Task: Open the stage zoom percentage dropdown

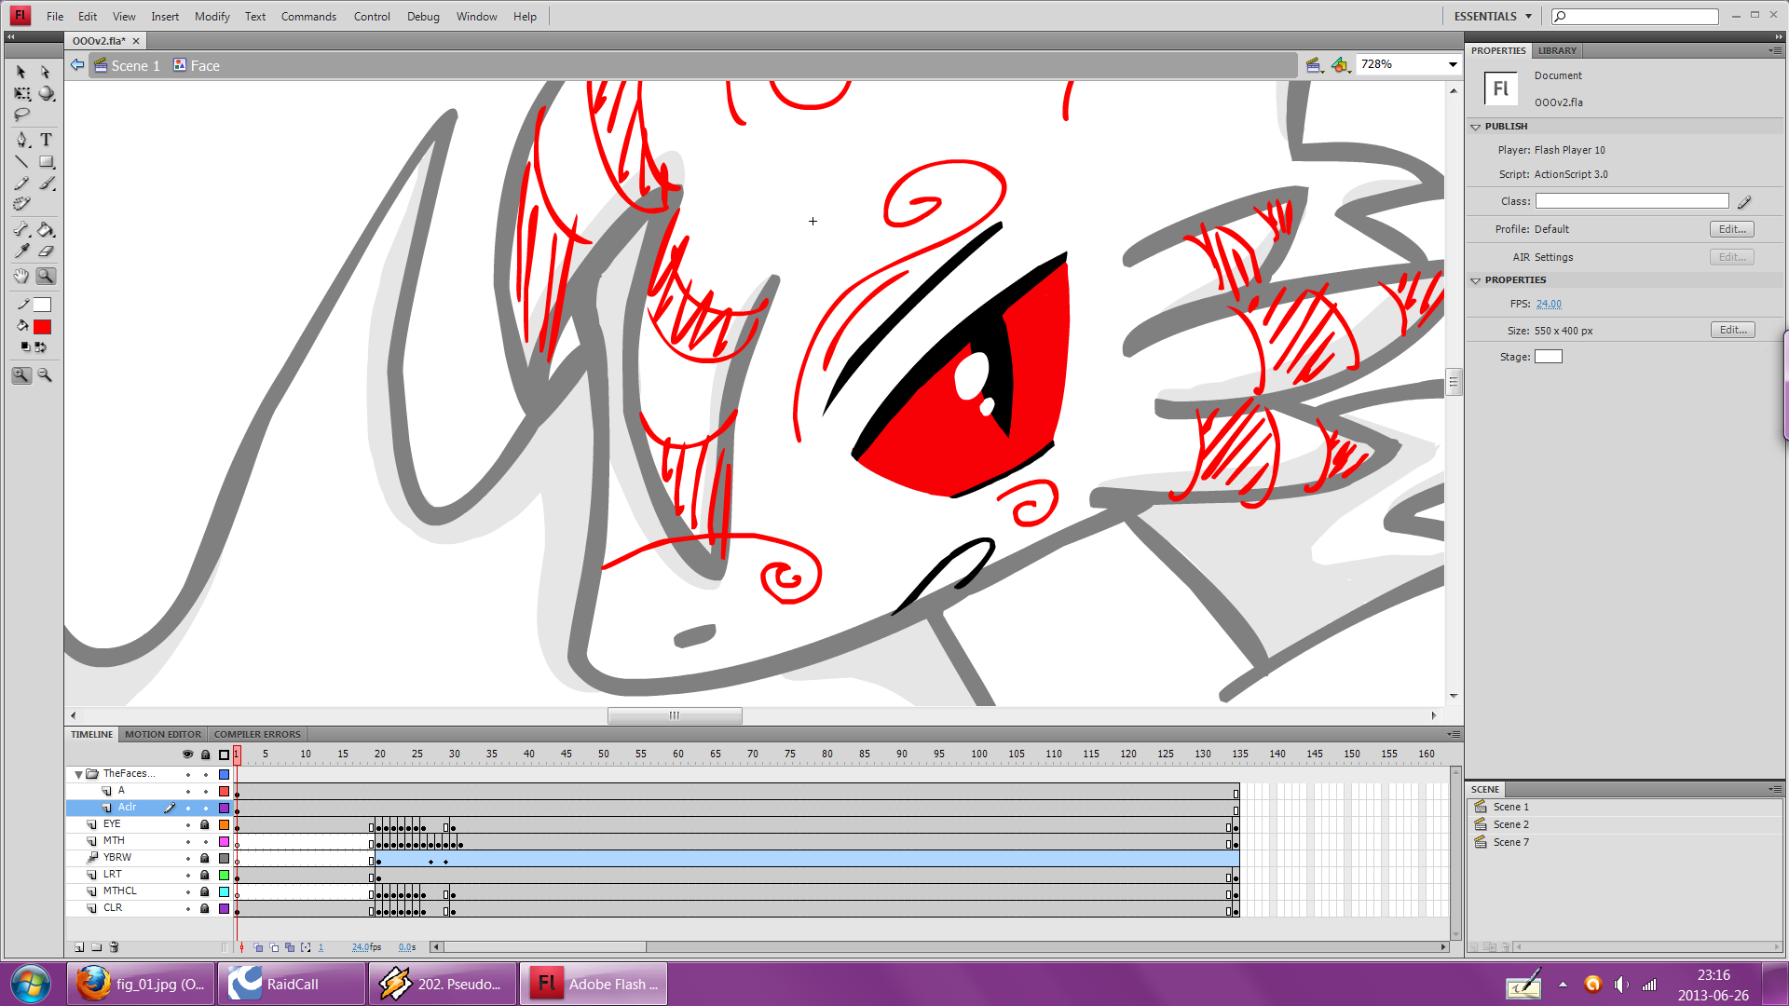Action: coord(1452,64)
